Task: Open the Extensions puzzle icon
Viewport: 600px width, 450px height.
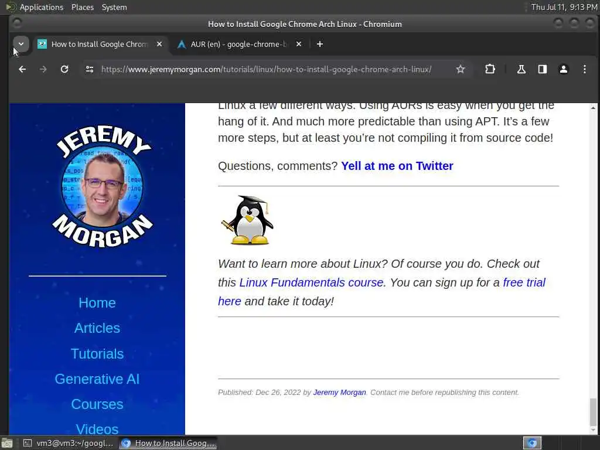Action: tap(490, 69)
